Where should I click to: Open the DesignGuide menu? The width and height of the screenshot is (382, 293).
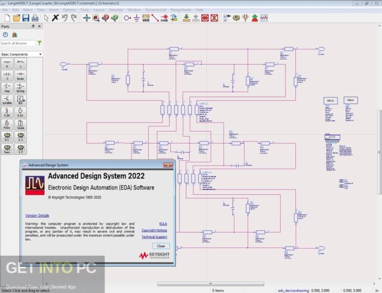(181, 10)
